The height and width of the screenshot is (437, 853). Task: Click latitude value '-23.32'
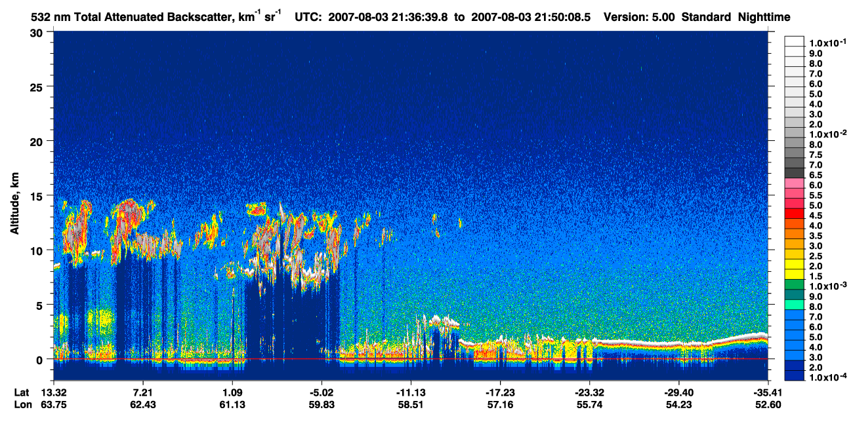point(589,392)
